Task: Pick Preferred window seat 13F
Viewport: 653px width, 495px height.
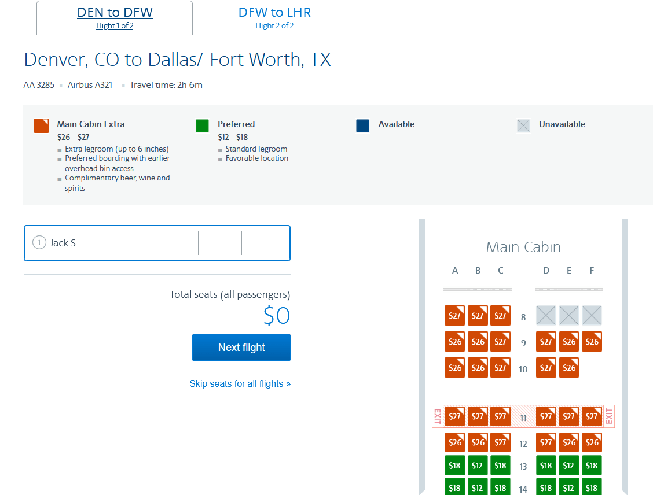Action: (592, 466)
